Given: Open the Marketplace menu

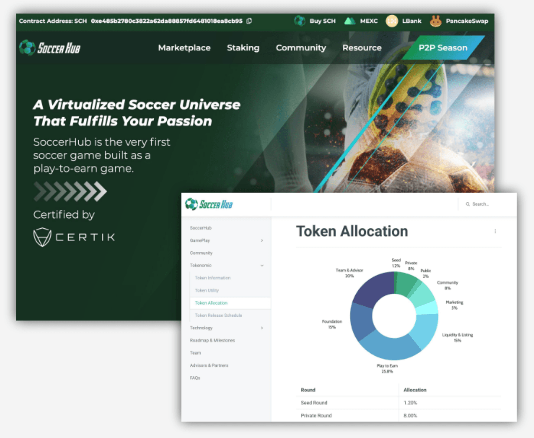Looking at the screenshot, I should (184, 48).
